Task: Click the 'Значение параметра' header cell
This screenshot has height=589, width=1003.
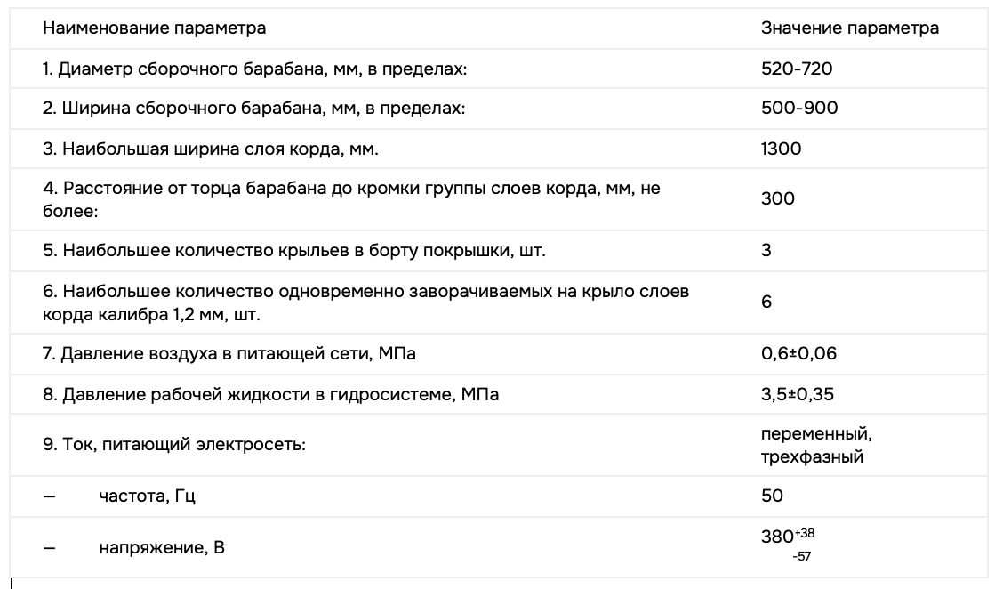Action: (x=849, y=28)
